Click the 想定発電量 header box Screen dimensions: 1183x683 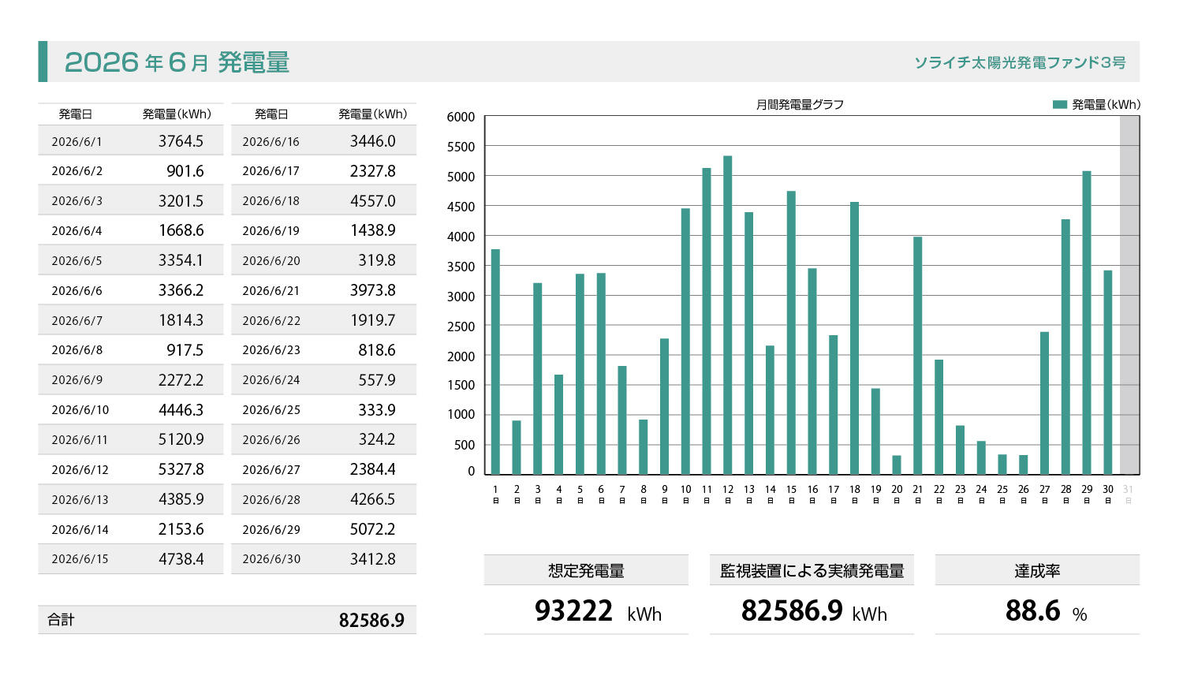pyautogui.click(x=586, y=570)
